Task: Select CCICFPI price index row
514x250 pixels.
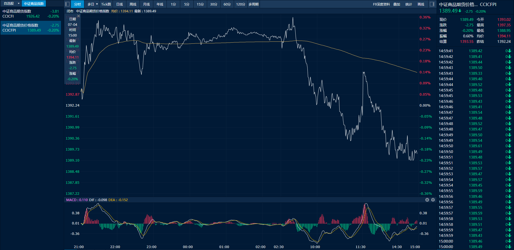Action: click(x=30, y=28)
